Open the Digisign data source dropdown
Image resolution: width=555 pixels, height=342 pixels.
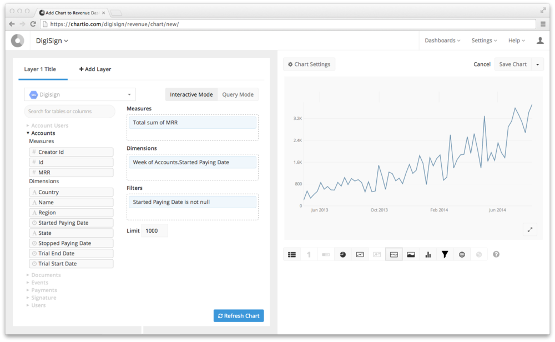tap(80, 94)
